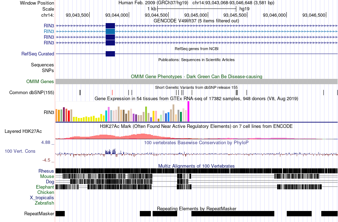Click the Layered H3K27Ac label

(23, 131)
